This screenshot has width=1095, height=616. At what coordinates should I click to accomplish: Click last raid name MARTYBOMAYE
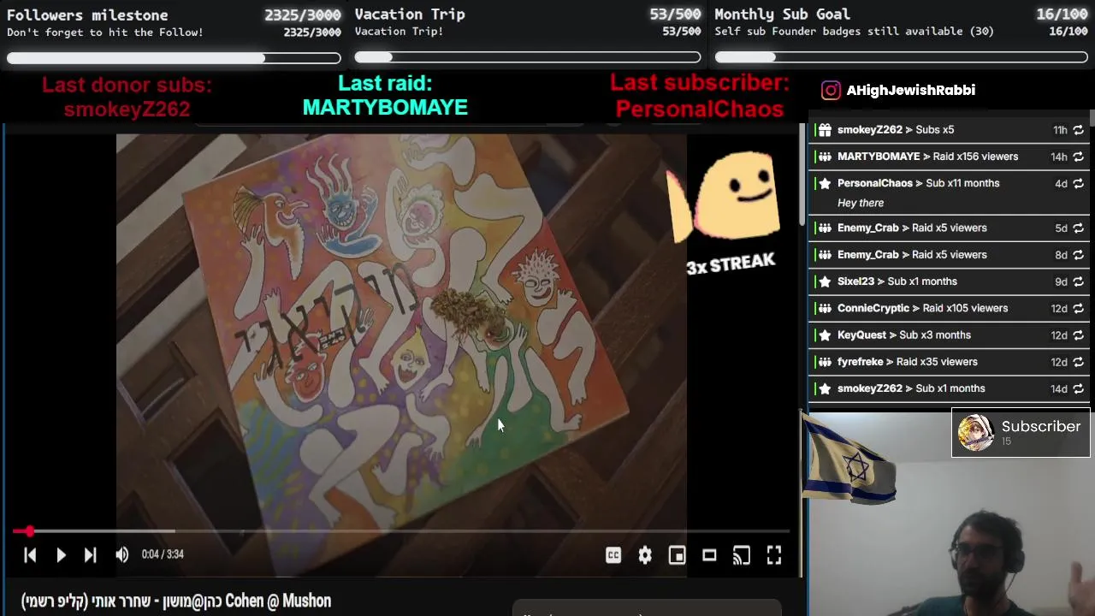coord(385,108)
